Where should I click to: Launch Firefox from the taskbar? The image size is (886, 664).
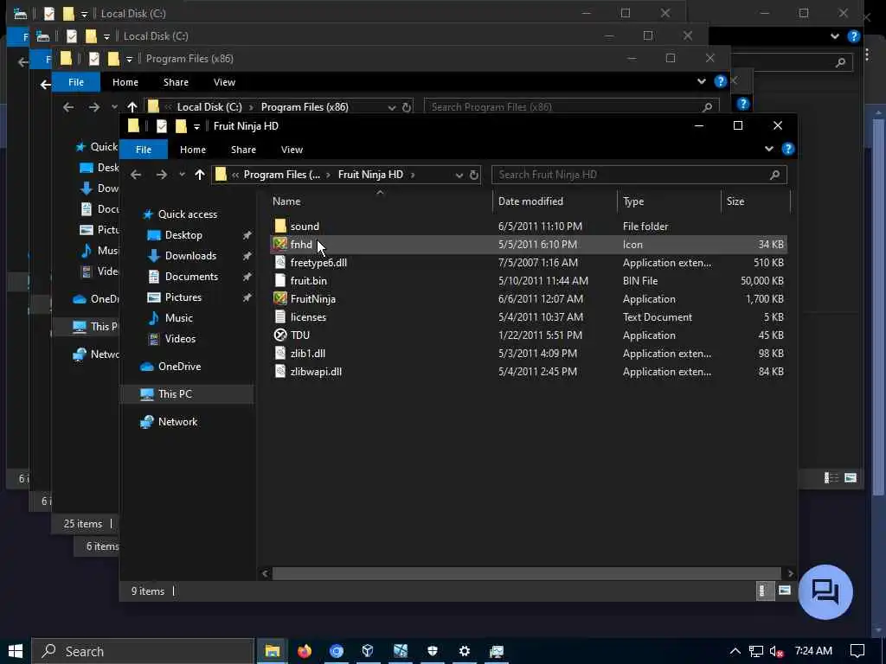pos(304,651)
